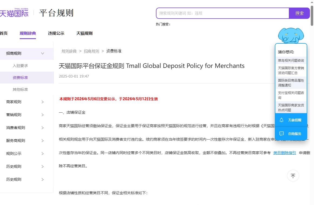Click 招商规则 in the breadcrumb
This screenshot has width=314, height=205.
click(91, 51)
